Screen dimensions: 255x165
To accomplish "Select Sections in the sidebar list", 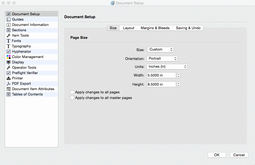I will [19, 30].
